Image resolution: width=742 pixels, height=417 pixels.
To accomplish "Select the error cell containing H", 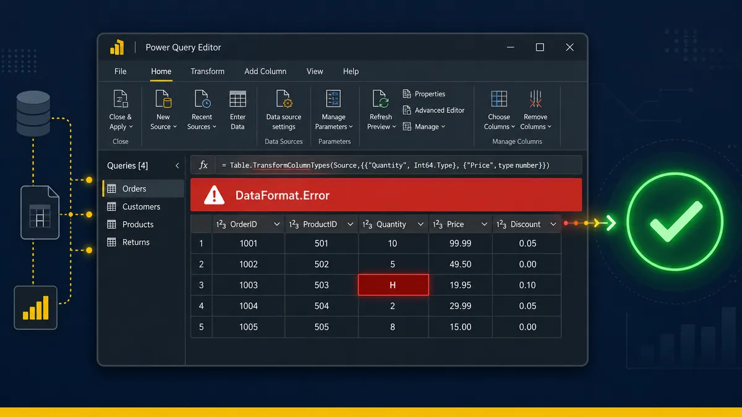I will point(393,285).
